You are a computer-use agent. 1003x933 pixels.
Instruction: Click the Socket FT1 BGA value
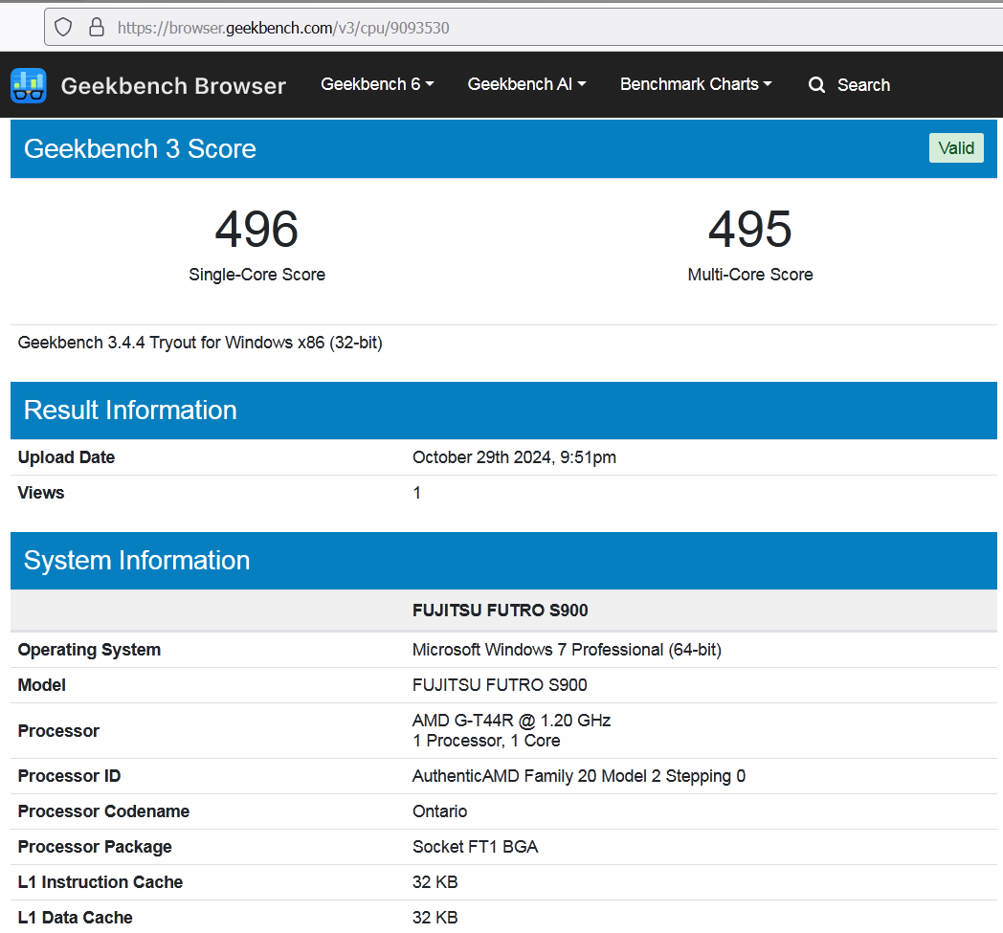tap(476, 847)
